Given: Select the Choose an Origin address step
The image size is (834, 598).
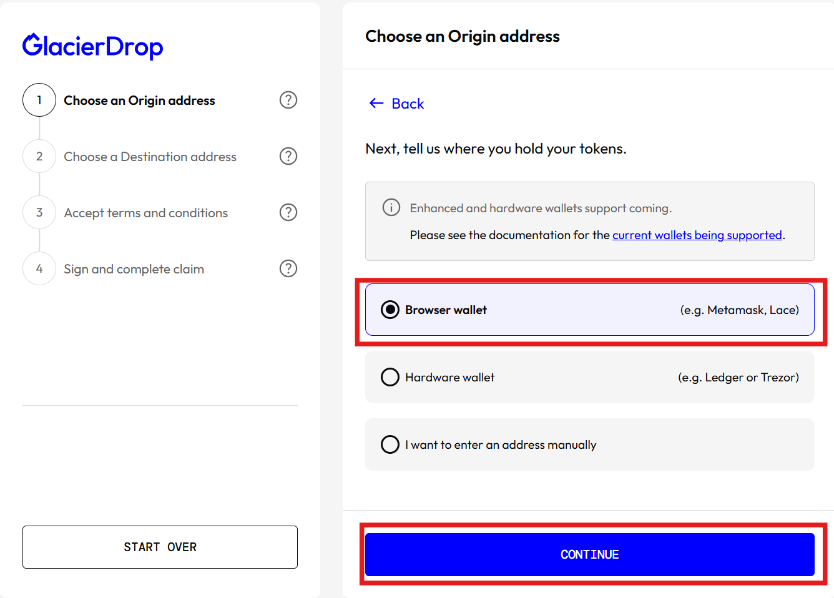Looking at the screenshot, I should (x=139, y=100).
